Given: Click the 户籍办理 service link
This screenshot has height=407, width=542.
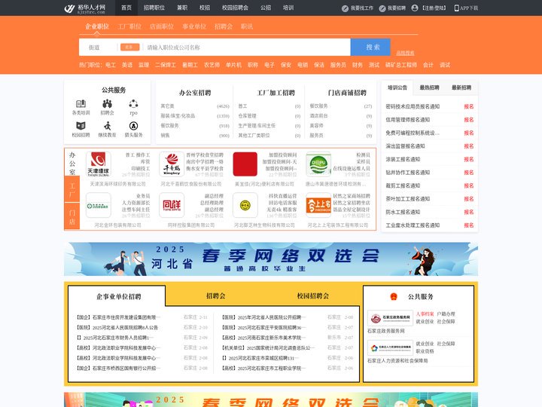Looking at the screenshot, I should [446, 314].
